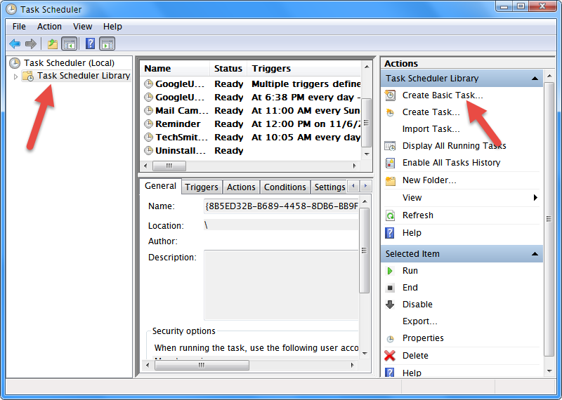Switch to the Actions tab
The width and height of the screenshot is (562, 400).
coord(241,187)
